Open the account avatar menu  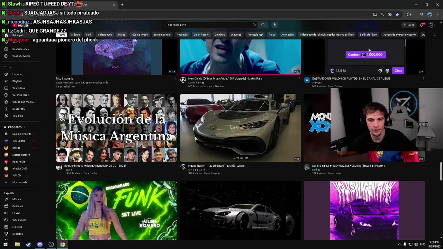(x=432, y=25)
